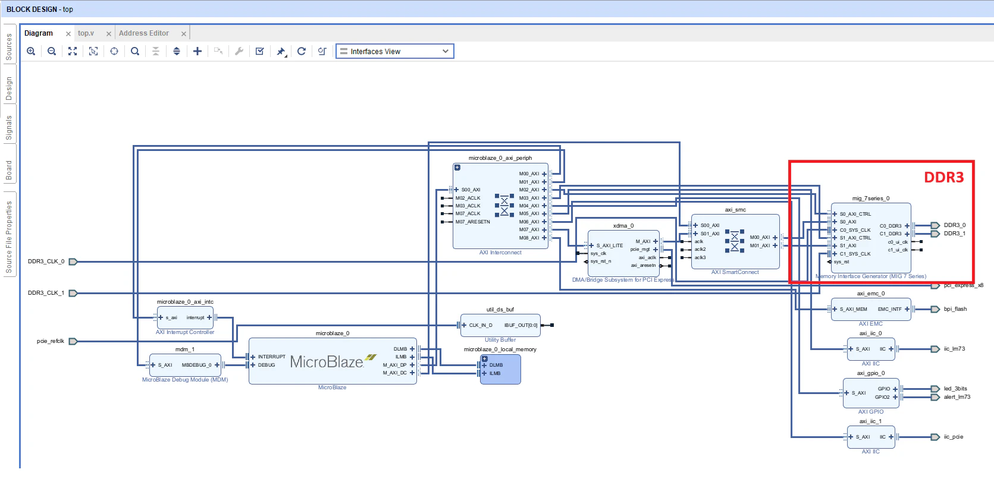The image size is (994, 482).
Task: Validate the design with checkmark icon
Action: point(260,52)
